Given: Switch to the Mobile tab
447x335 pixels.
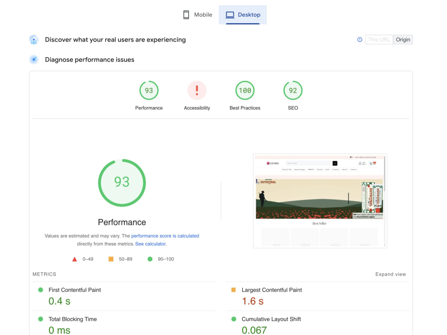Looking at the screenshot, I should [197, 14].
